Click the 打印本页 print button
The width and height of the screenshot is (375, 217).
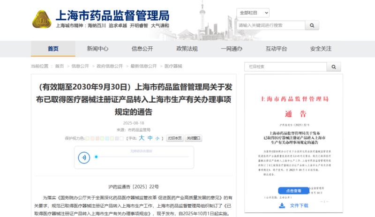(175, 138)
